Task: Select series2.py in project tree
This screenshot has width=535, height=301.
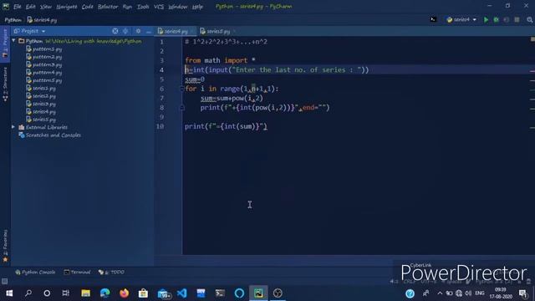Action: 41,96
